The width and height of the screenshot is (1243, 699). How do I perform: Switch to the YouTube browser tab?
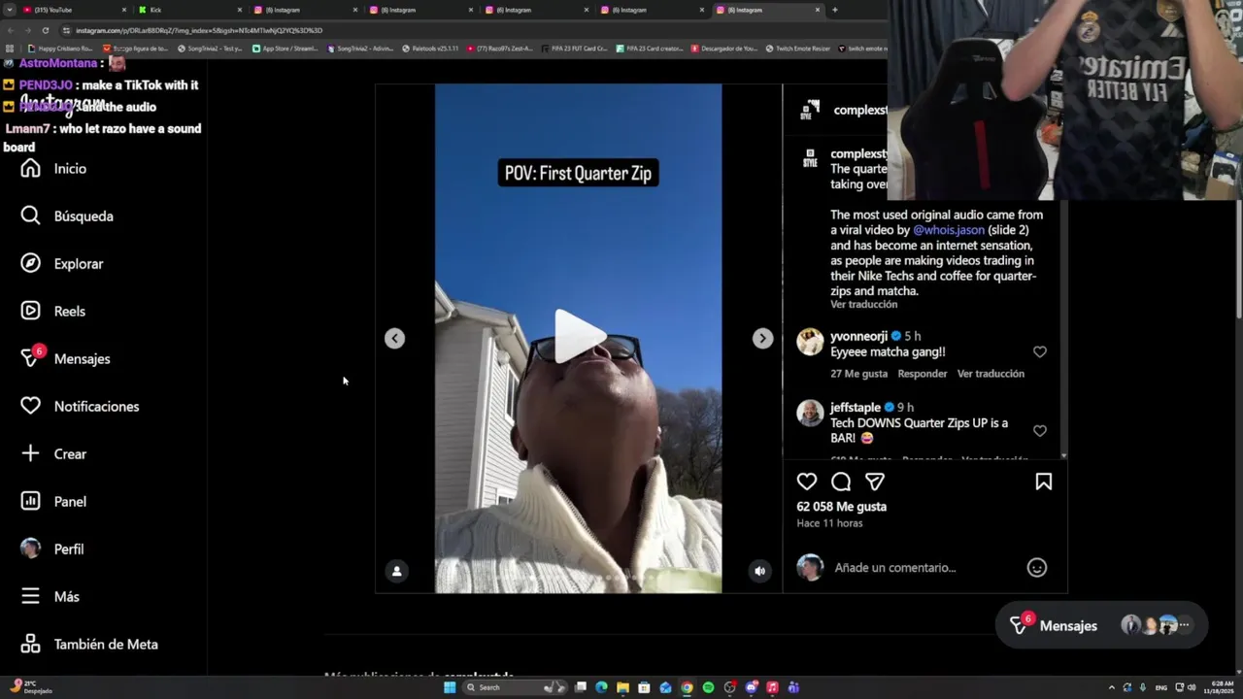click(75, 10)
